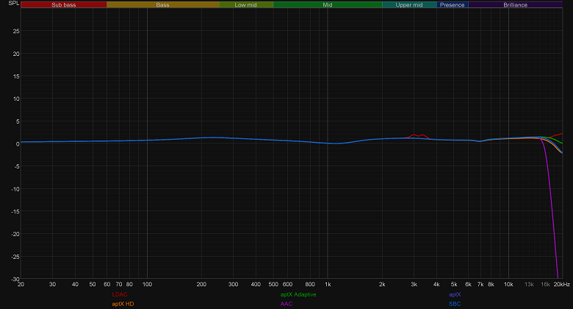
Task: Click the 20kHz frequency axis label
Action: (562, 284)
